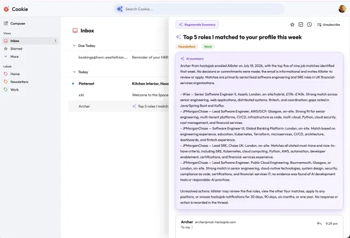Open the user profile avatar
Screen dimensions: 350x238
click(x=342, y=9)
